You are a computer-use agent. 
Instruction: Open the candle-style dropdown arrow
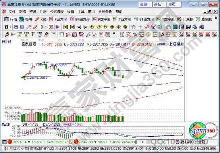[46, 27]
